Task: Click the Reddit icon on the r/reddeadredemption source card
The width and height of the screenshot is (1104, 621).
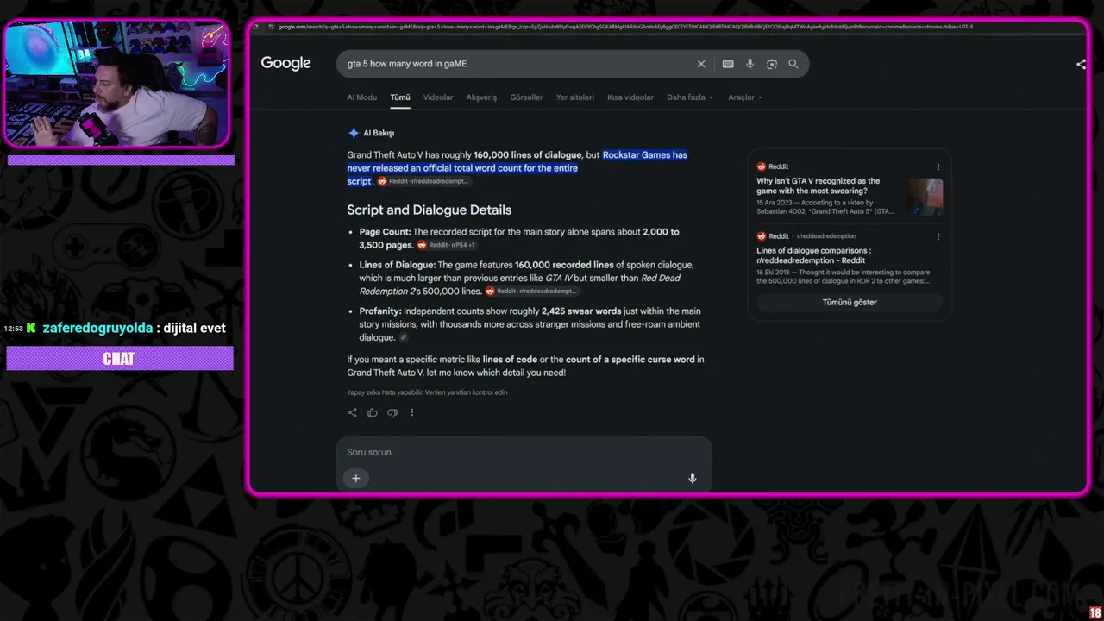Action: pyautogui.click(x=762, y=236)
